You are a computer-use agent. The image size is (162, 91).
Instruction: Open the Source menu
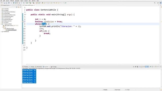[8, 1]
